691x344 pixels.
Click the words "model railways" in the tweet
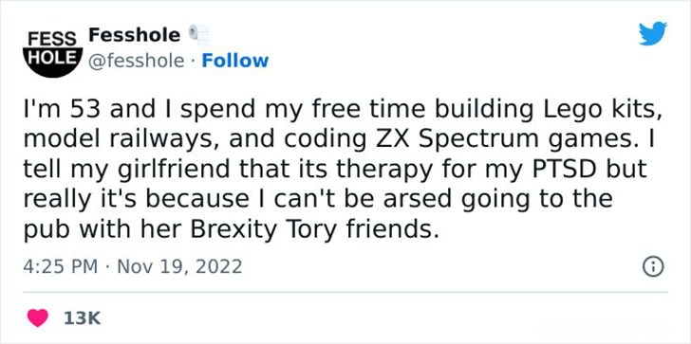pyautogui.click(x=122, y=141)
